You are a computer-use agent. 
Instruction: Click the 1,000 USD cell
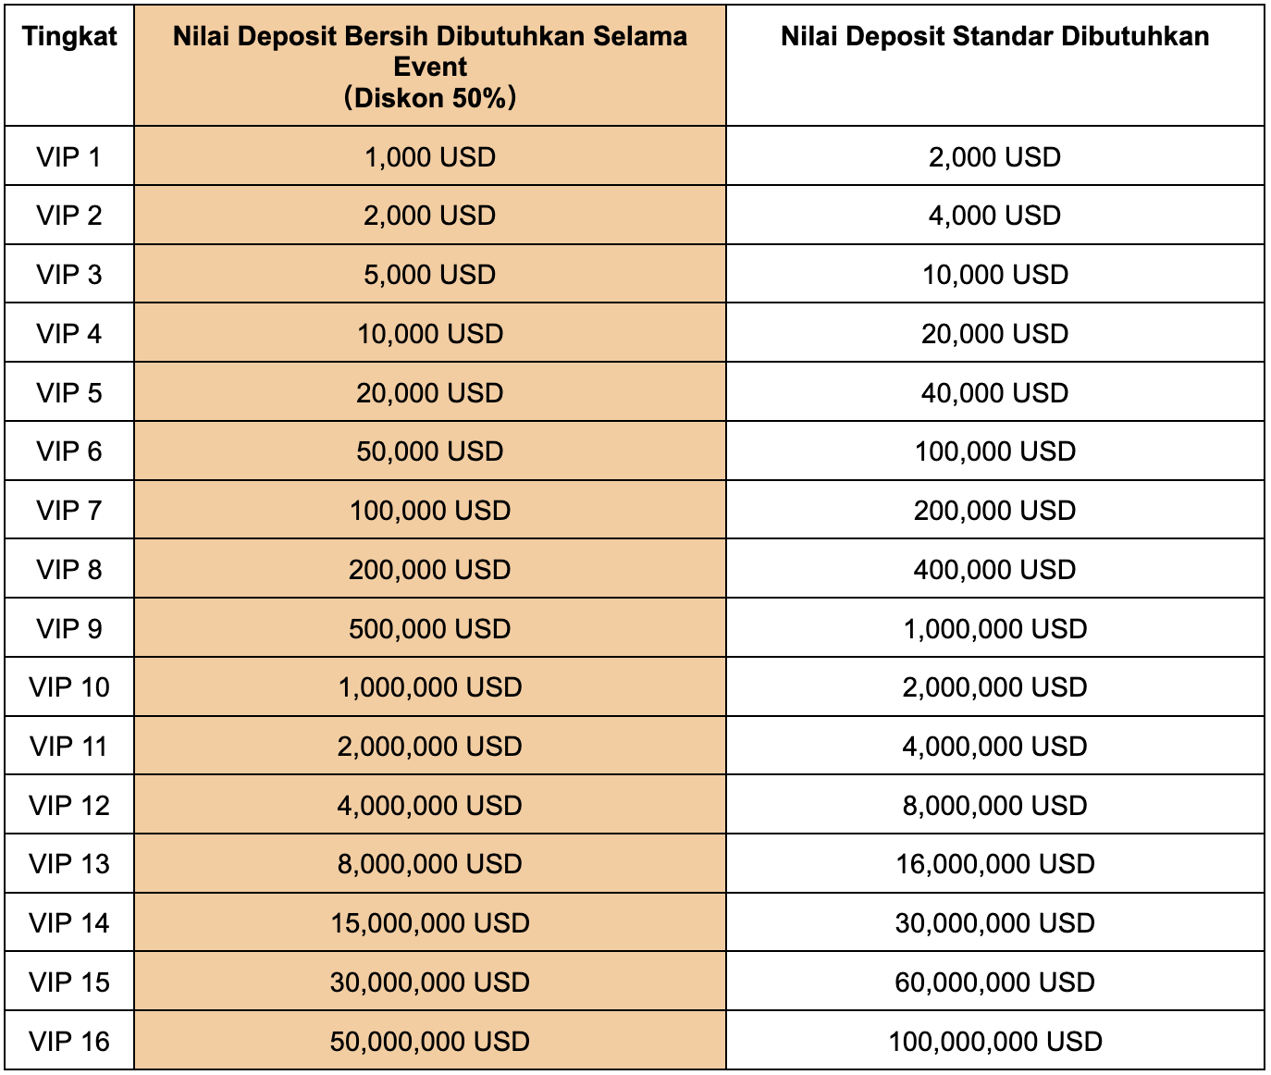tap(430, 156)
